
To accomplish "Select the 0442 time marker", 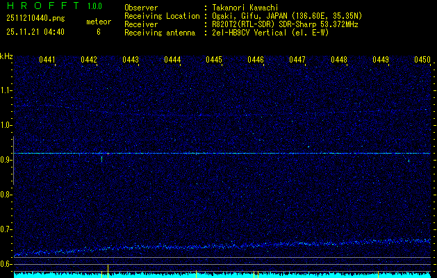I will 89,60.
